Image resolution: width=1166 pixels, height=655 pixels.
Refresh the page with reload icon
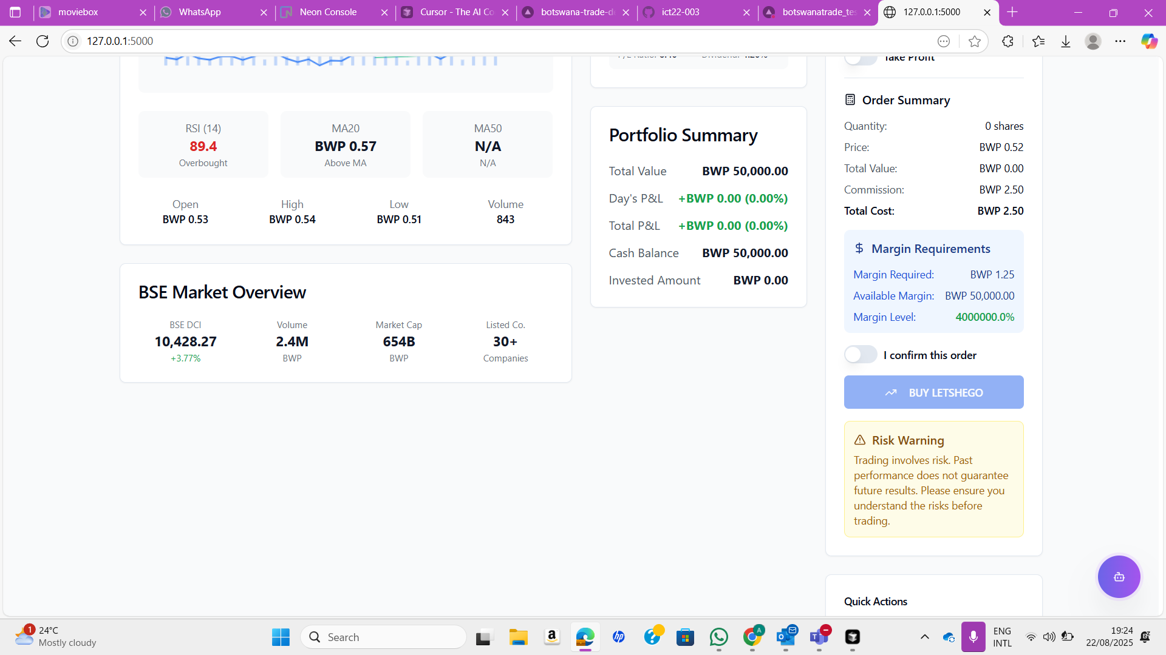click(43, 41)
